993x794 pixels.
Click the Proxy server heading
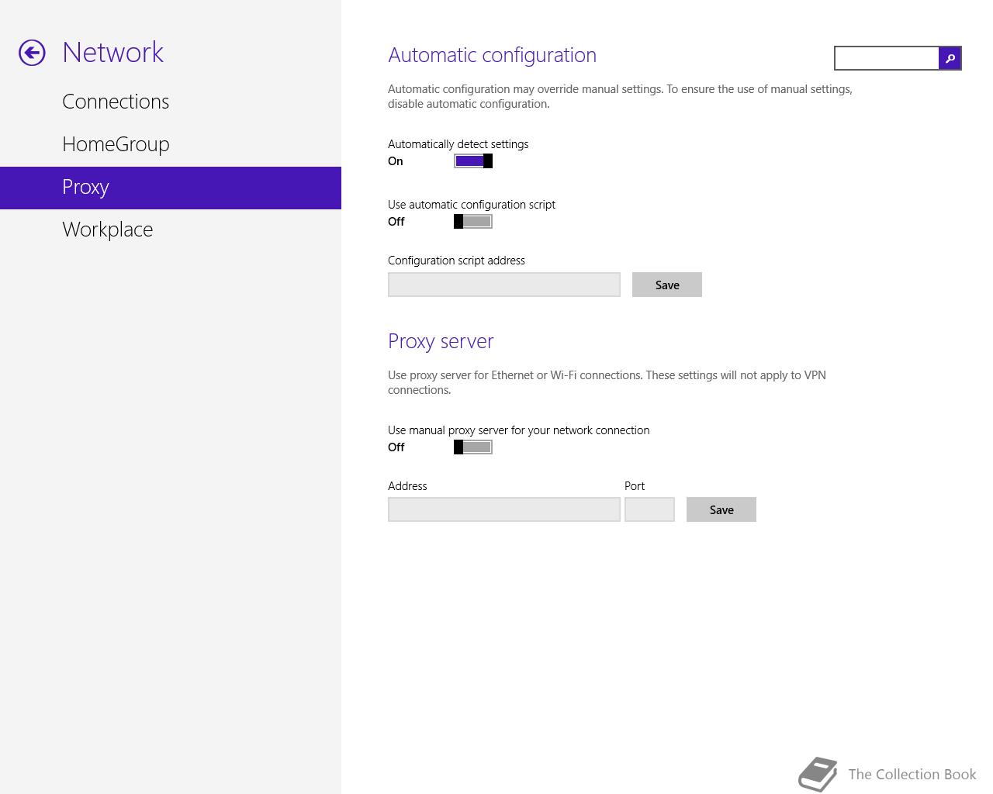(x=441, y=341)
